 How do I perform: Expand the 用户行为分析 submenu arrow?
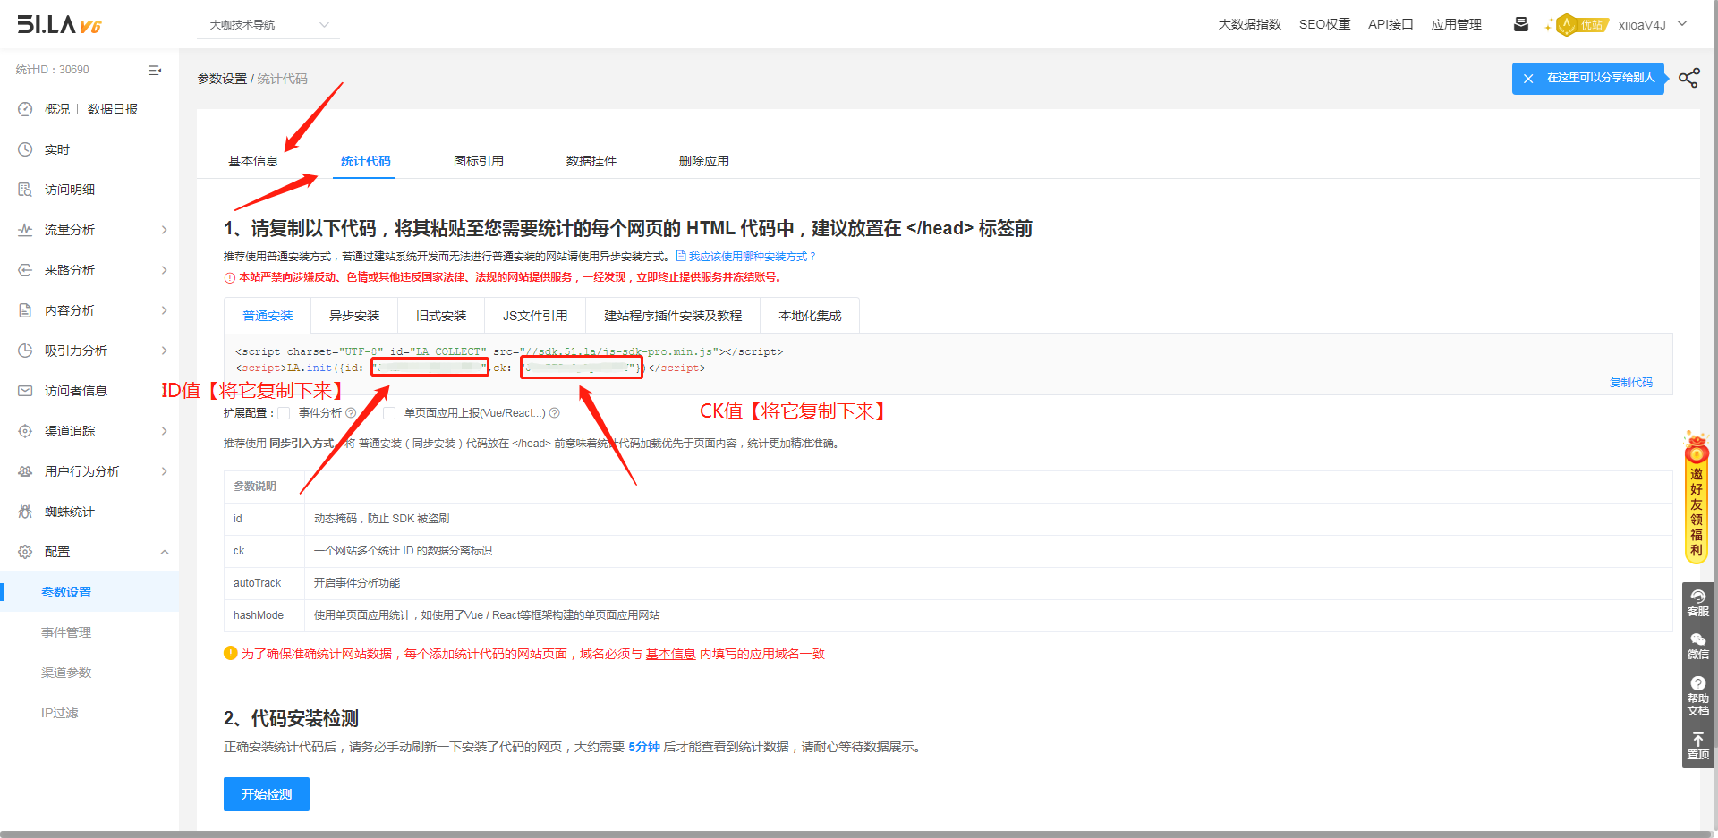point(165,471)
